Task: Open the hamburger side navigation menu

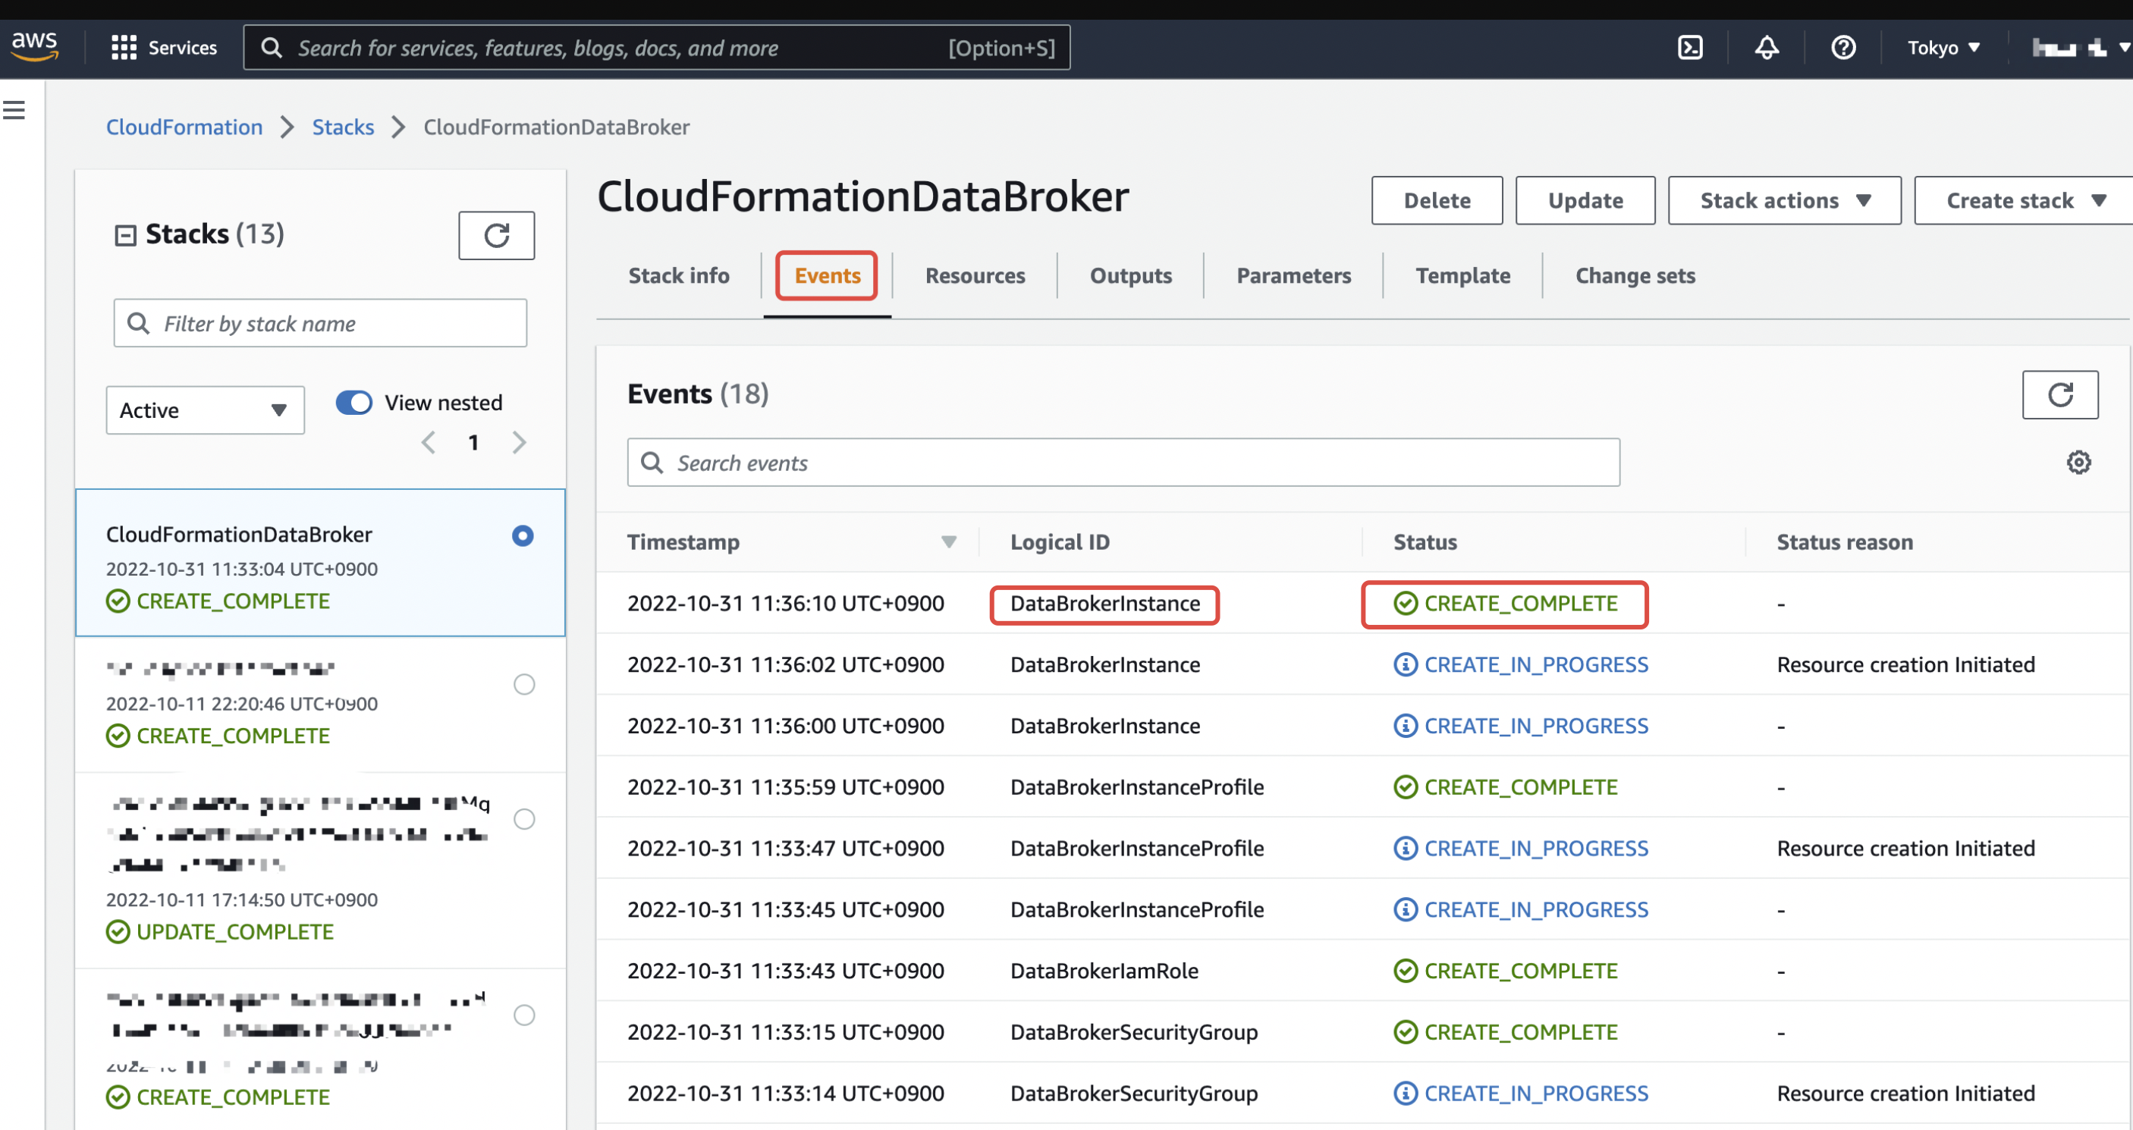Action: (14, 110)
